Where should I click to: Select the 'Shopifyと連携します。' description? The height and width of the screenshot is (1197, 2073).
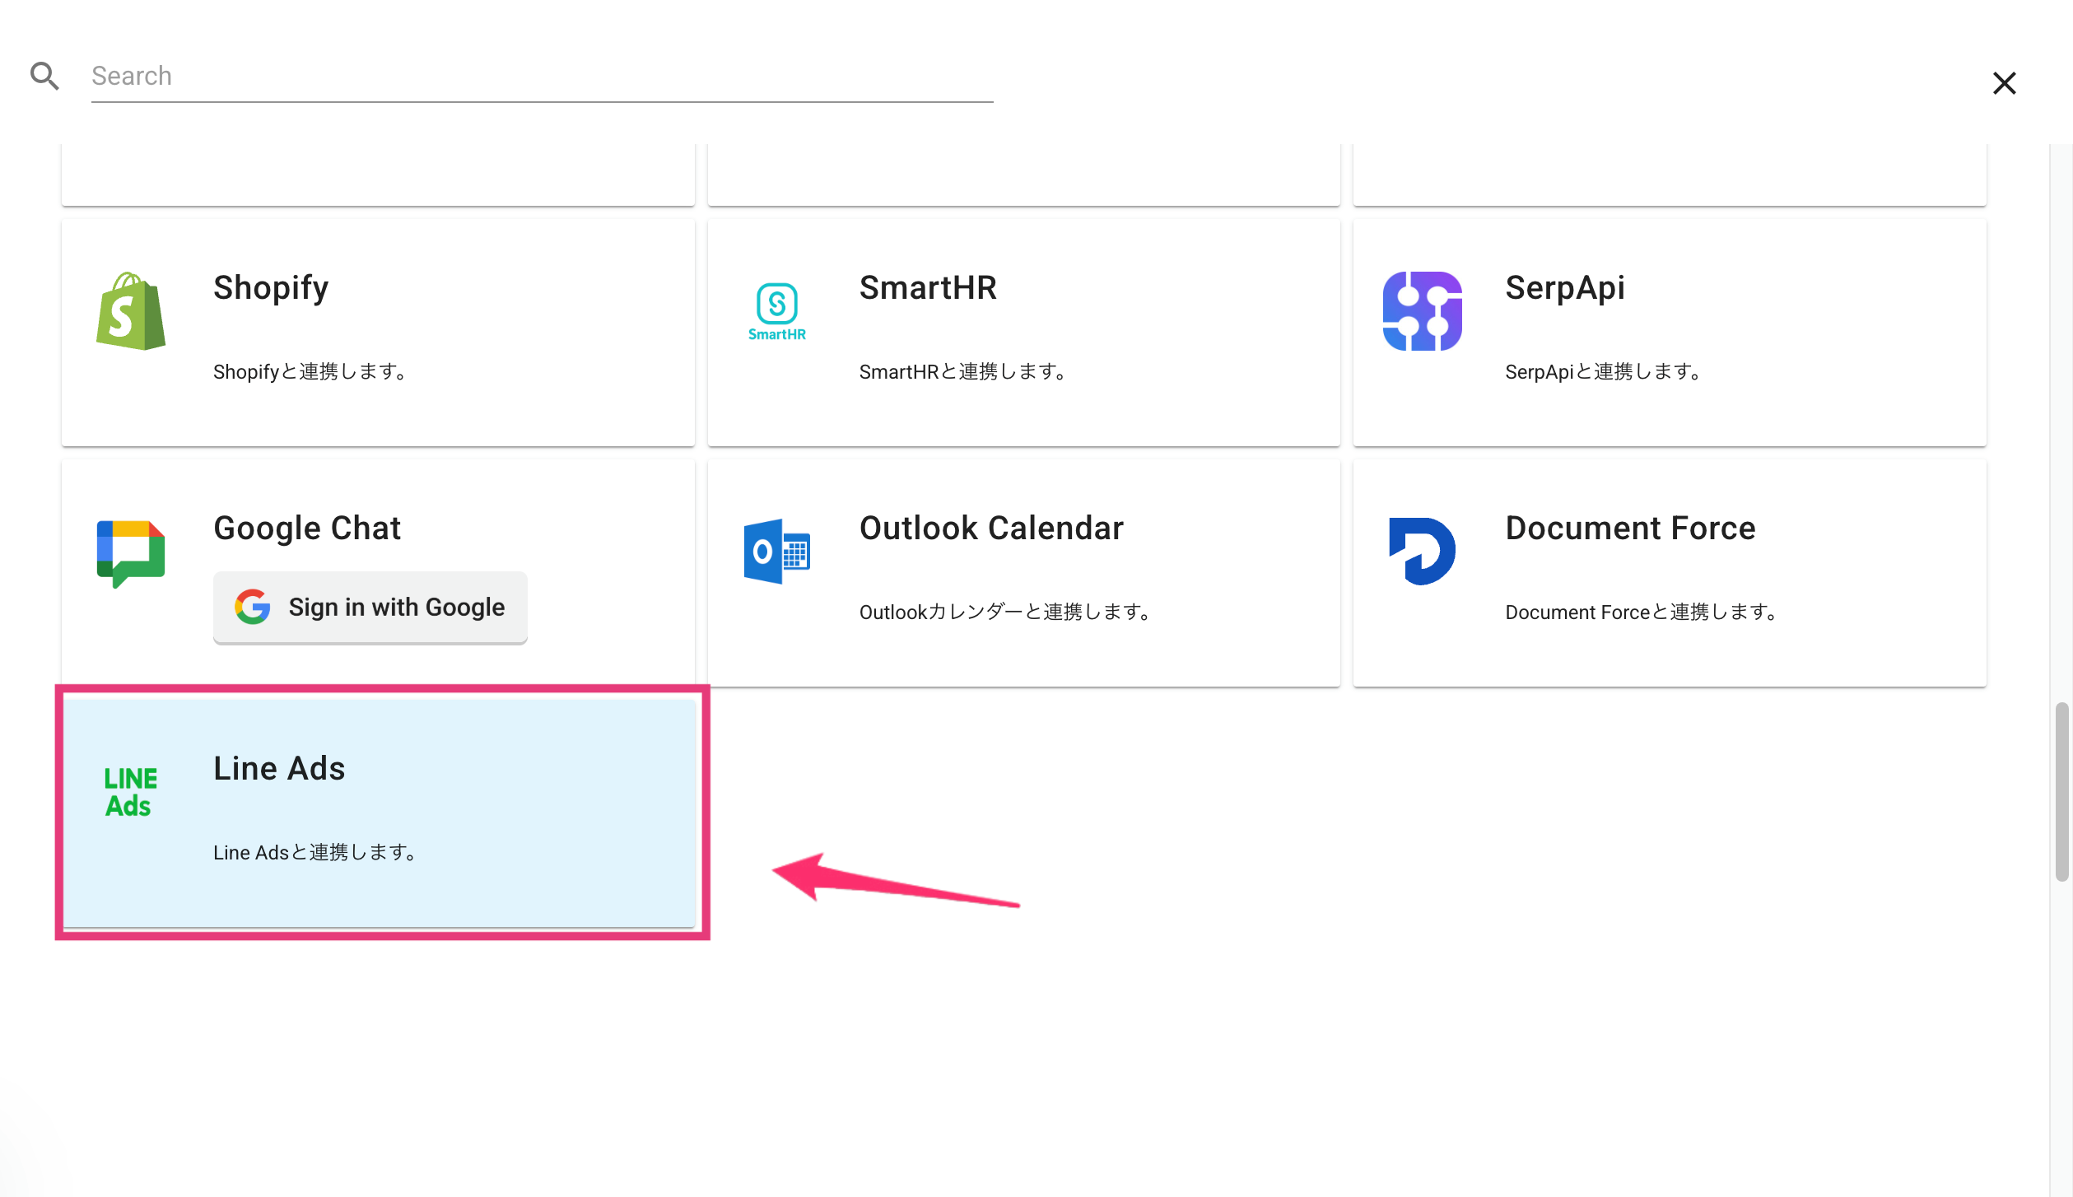[x=311, y=371]
